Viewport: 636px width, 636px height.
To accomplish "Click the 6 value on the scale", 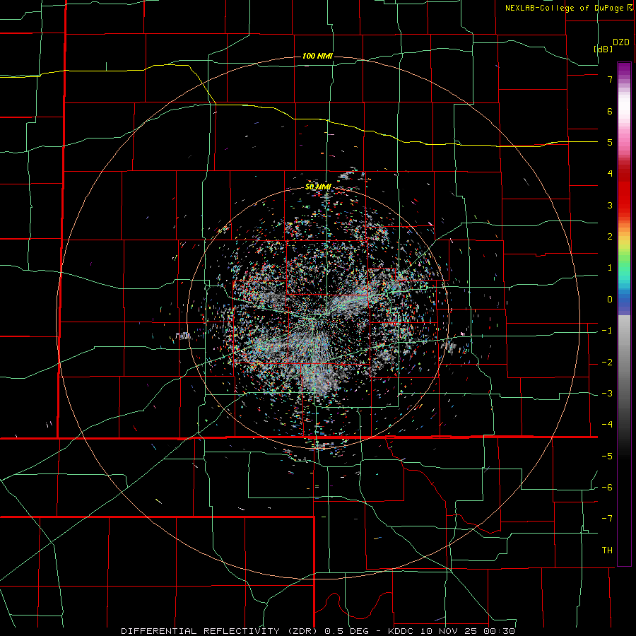I will [x=610, y=111].
